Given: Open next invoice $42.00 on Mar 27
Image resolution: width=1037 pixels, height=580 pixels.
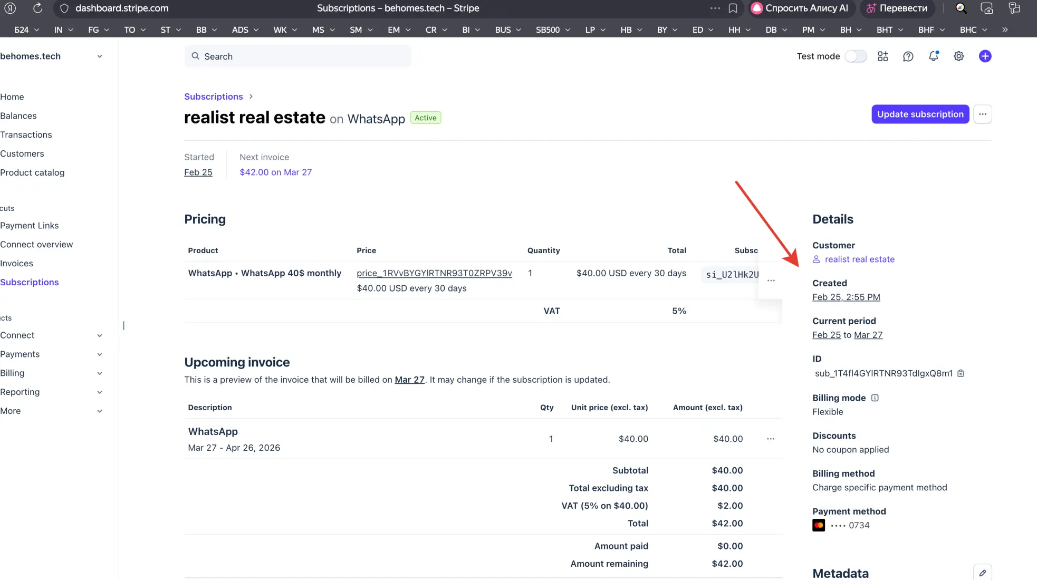Looking at the screenshot, I should 275,172.
